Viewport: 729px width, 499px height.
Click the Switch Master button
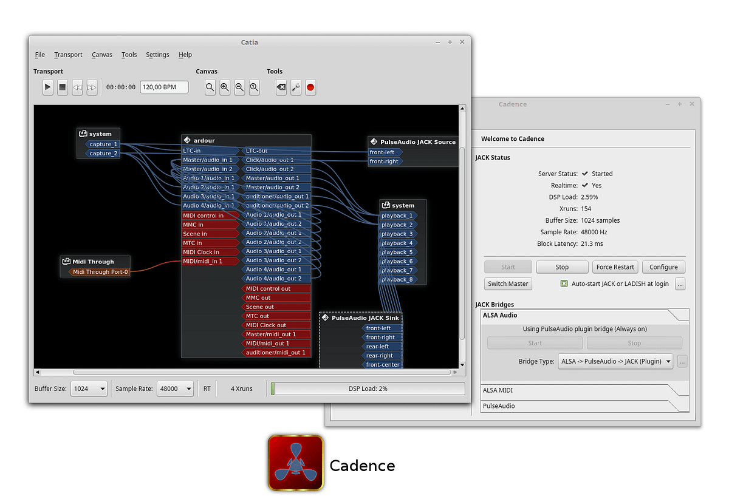tap(508, 283)
